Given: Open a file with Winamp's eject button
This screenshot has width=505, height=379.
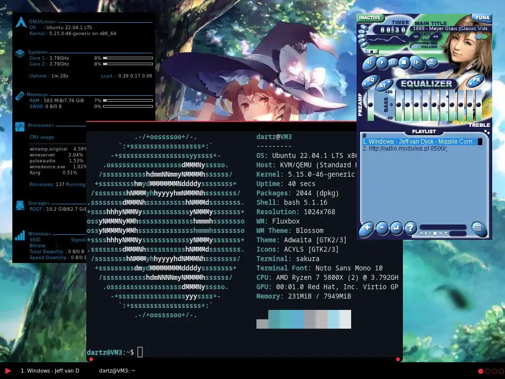Looking at the screenshot, I should pos(432,62).
